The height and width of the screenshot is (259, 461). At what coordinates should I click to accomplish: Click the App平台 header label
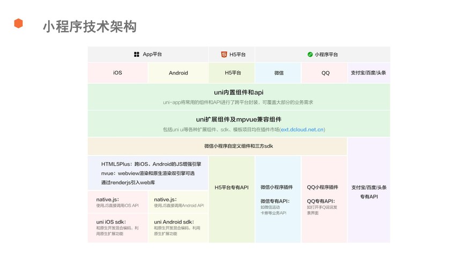pyautogui.click(x=152, y=55)
